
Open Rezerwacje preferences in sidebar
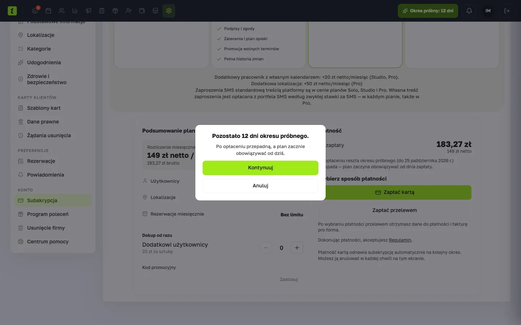pyautogui.click(x=53, y=161)
